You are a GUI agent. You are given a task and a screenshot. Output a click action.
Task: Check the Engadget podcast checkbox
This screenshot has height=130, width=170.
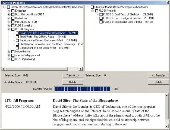(x=13, y=11)
